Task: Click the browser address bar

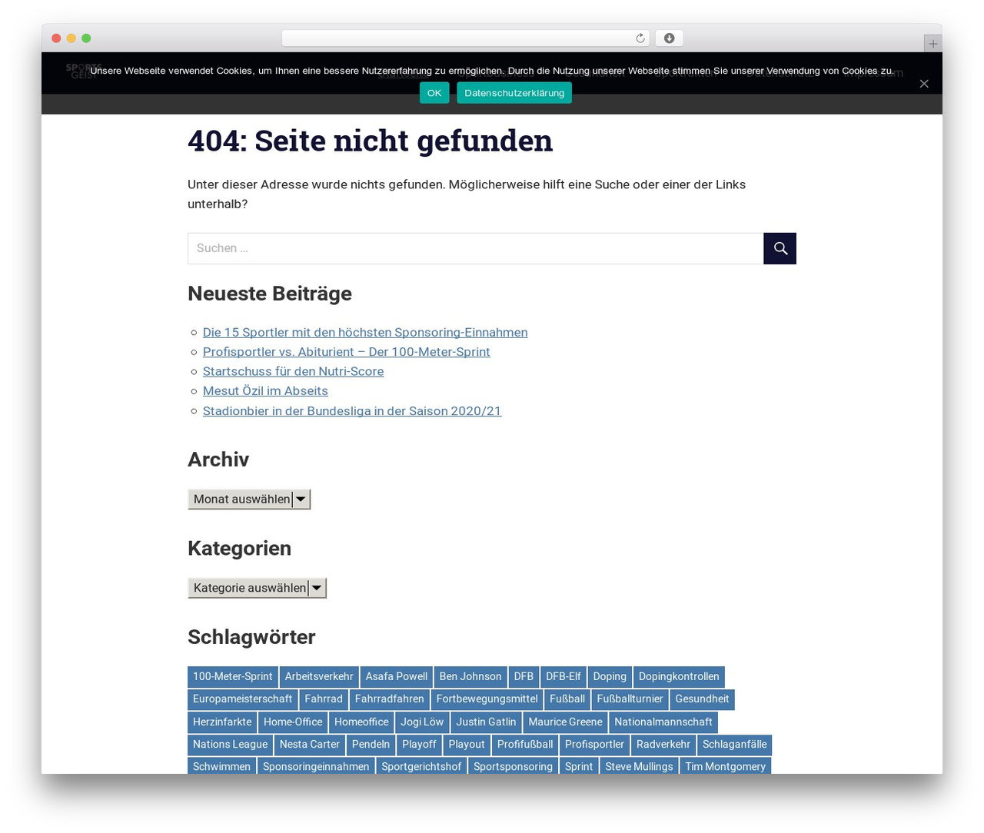Action: pos(465,38)
